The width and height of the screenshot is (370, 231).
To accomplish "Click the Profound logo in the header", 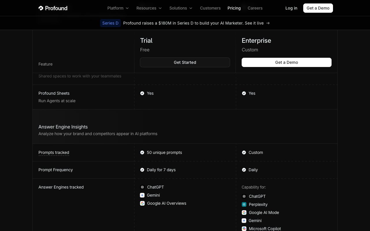I will pyautogui.click(x=53, y=8).
